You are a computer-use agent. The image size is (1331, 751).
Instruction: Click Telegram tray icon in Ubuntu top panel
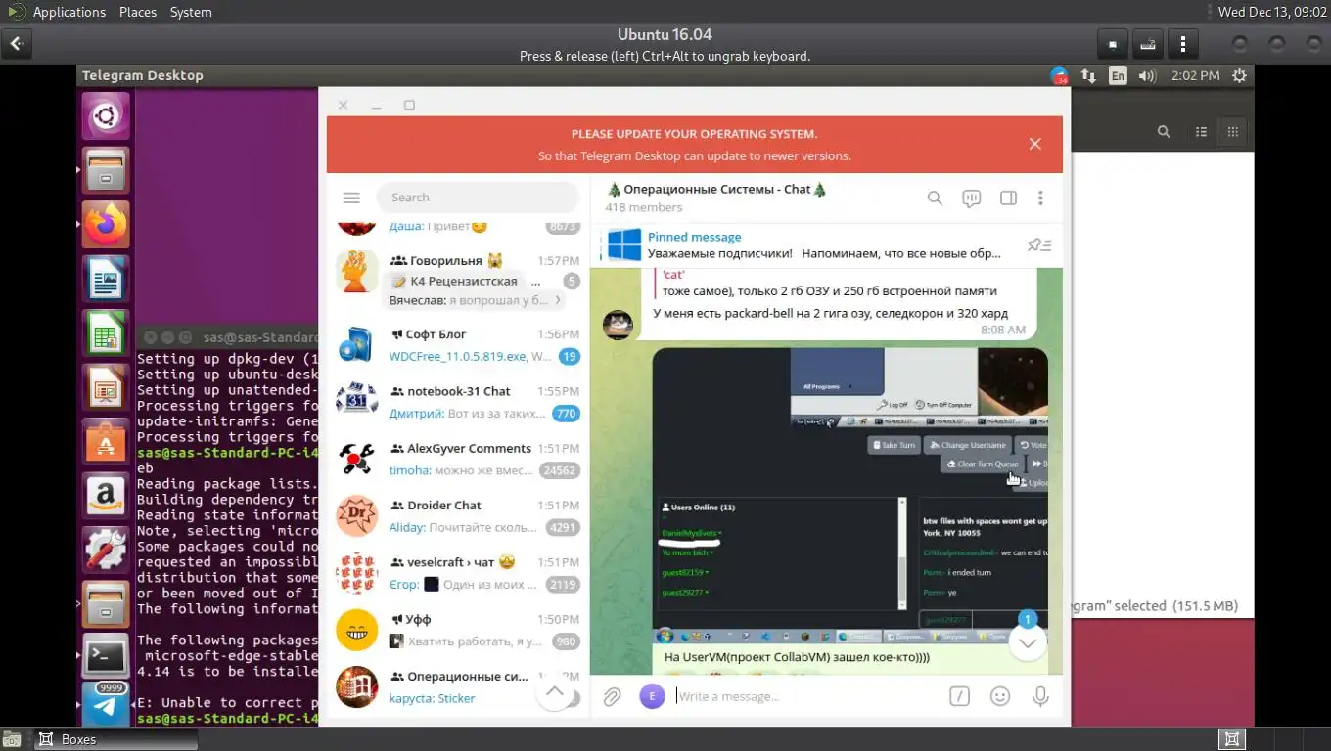(x=1059, y=75)
